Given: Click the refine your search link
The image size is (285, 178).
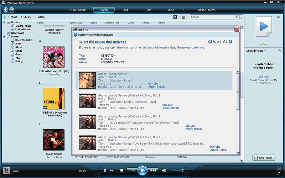Looking at the screenshot, I should pyautogui.click(x=126, y=48).
